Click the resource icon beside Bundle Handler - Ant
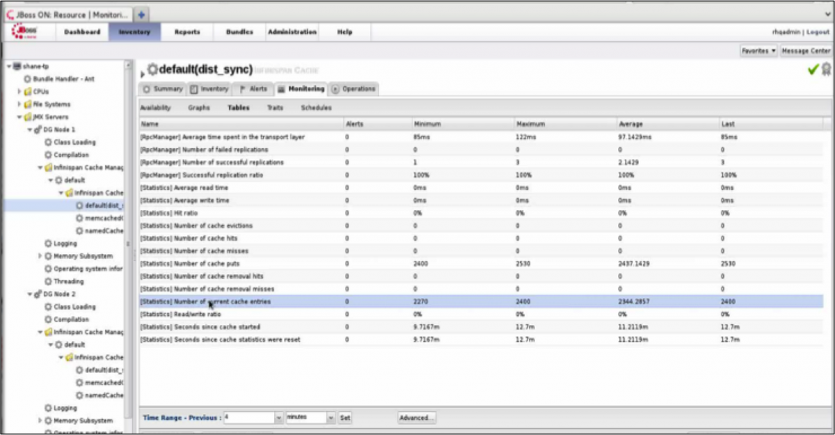This screenshot has width=835, height=435. click(27, 79)
